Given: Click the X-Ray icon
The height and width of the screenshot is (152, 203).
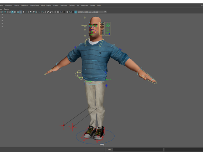Looking at the screenshot, I should pos(48,12).
